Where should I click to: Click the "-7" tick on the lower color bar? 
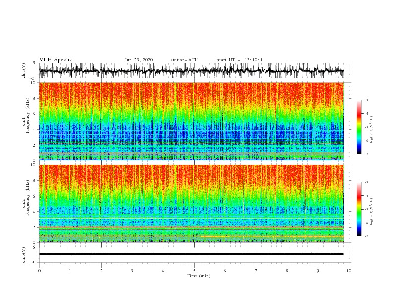(x=366, y=236)
